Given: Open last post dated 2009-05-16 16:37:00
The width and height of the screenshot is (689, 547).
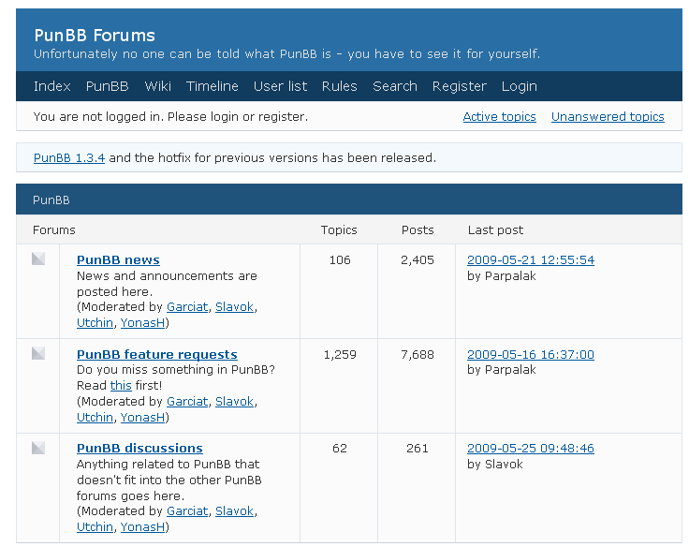Looking at the screenshot, I should 531,354.
